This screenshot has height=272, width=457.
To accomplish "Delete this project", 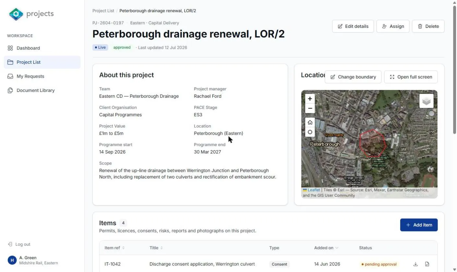I will tap(428, 26).
